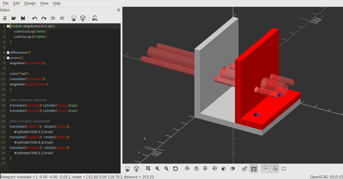Collapse the module angolare fold on line 1
The image size is (343, 179).
tap(8, 26)
